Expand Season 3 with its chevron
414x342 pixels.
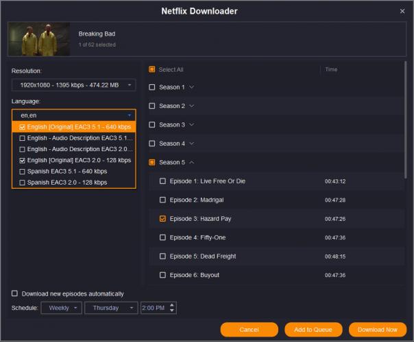pos(192,124)
